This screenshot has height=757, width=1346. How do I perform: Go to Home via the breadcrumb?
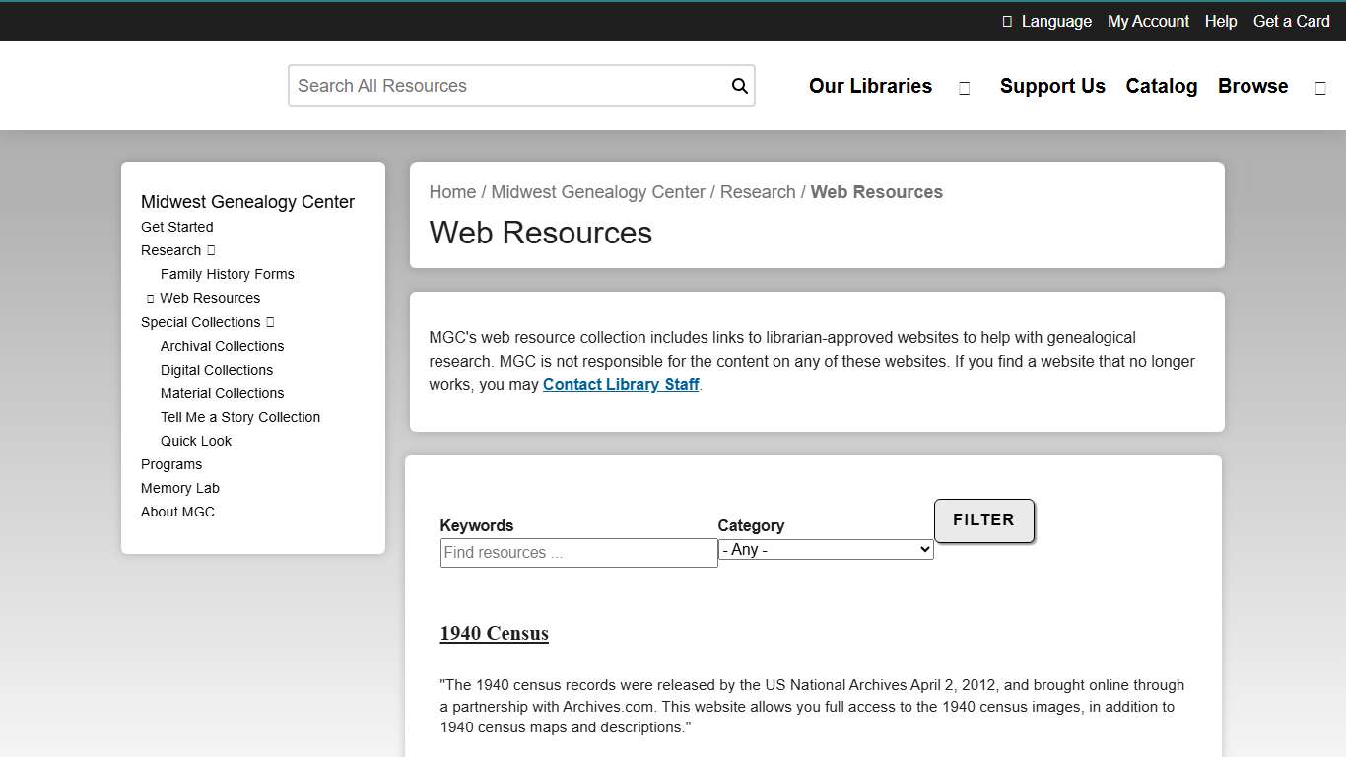pyautogui.click(x=452, y=191)
